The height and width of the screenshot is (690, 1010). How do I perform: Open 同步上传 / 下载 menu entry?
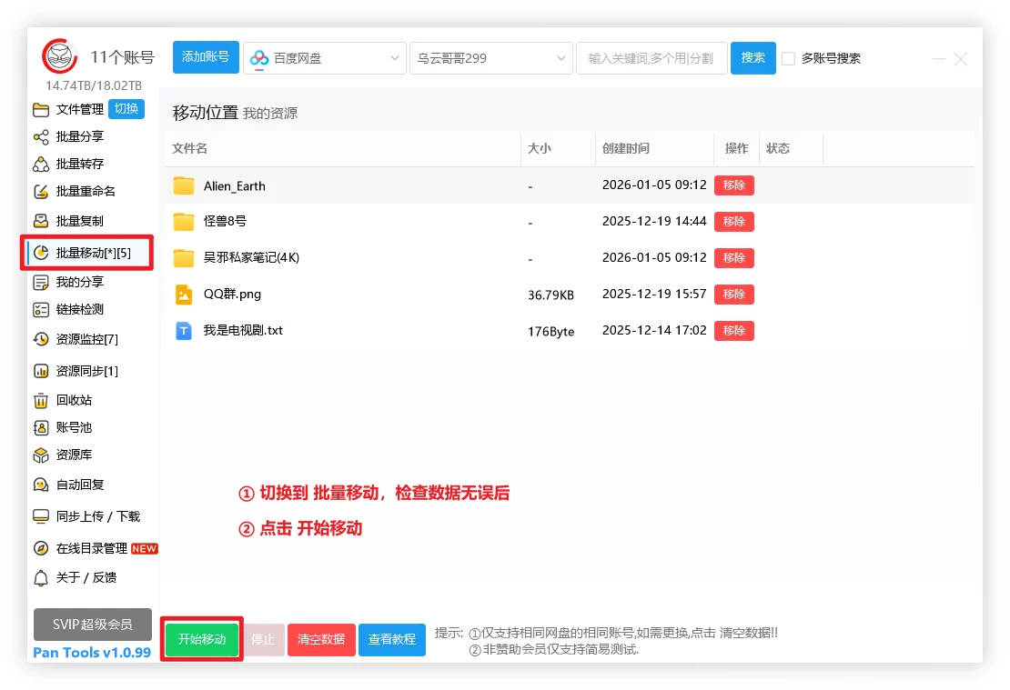[x=97, y=516]
